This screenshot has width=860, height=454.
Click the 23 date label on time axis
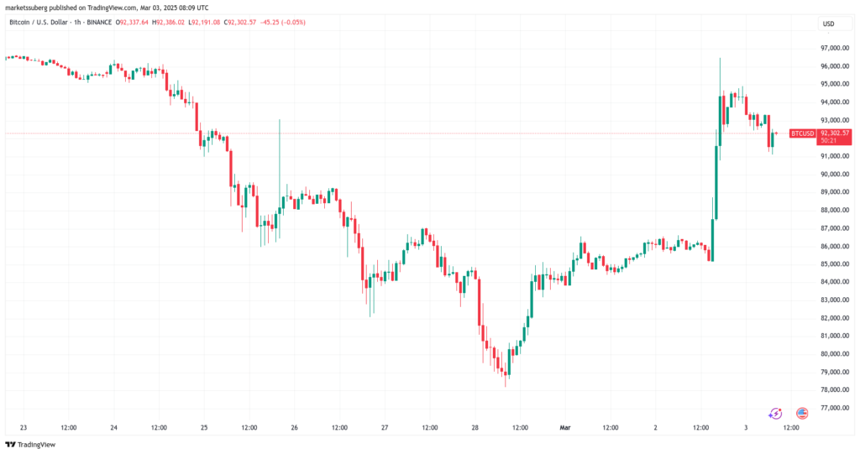(23, 427)
